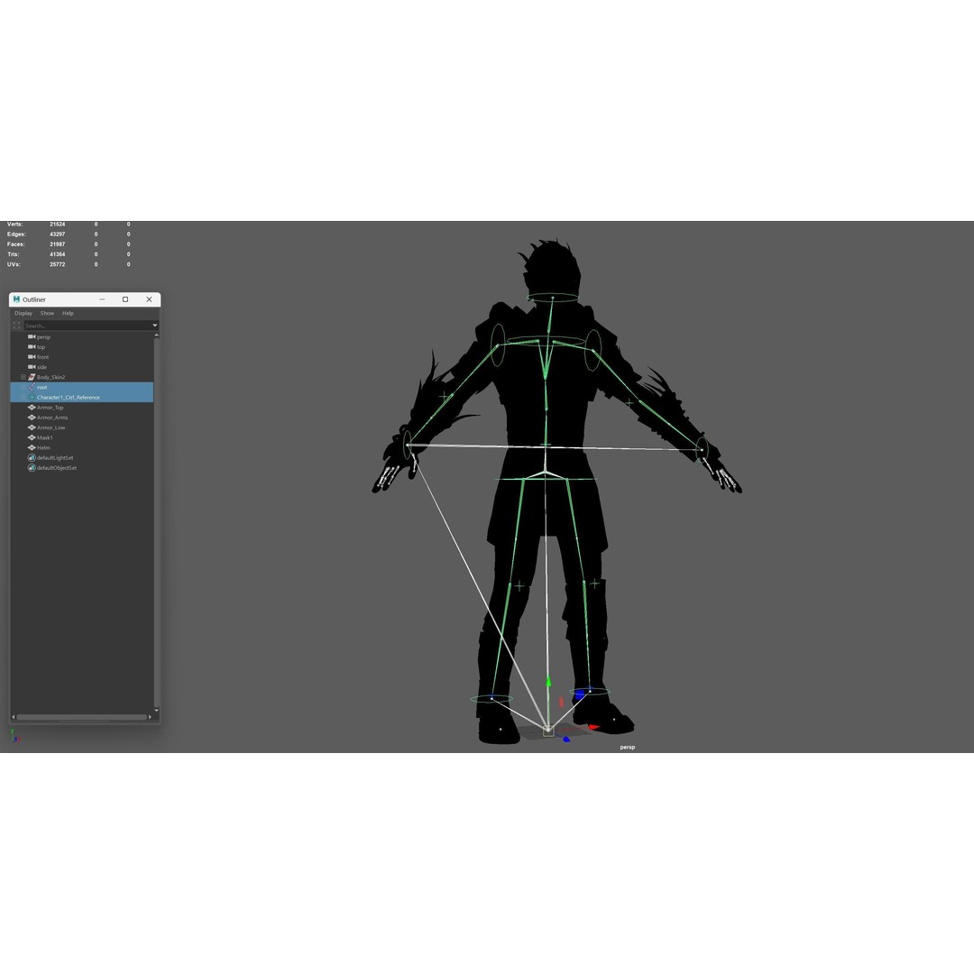Click the Outliner Search field
Viewport: 974px width, 974px height.
[x=87, y=326]
